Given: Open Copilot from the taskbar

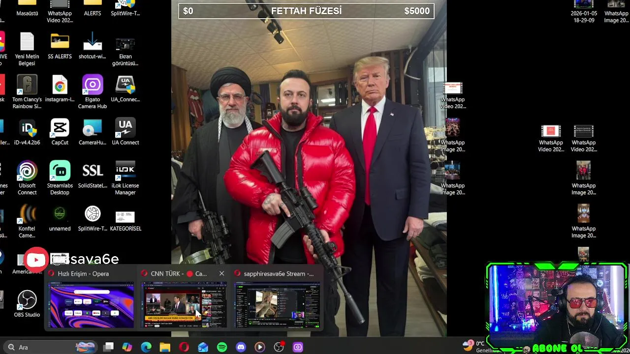Looking at the screenshot, I should pyautogui.click(x=127, y=347).
